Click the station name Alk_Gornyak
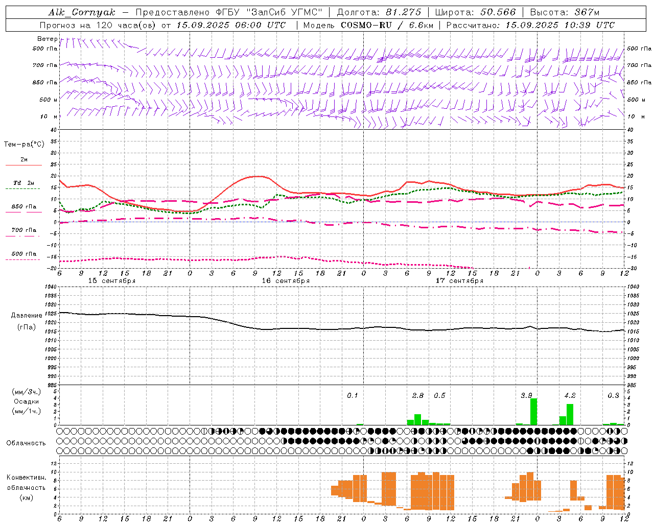Image resolution: width=654 pixels, height=523 pixels. coord(82,12)
